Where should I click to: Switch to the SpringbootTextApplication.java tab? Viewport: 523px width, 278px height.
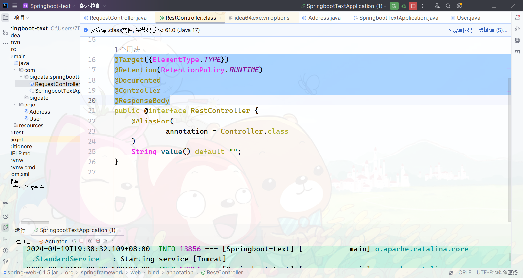(x=396, y=18)
